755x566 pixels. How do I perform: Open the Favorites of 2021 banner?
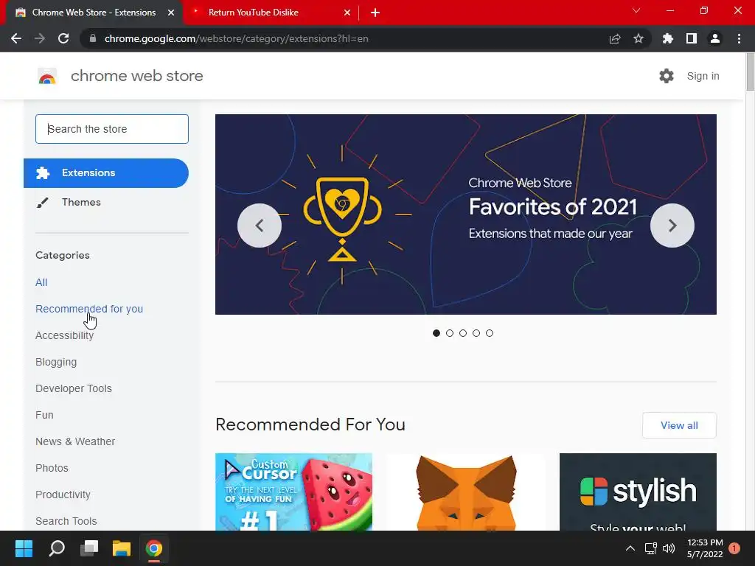tap(466, 214)
